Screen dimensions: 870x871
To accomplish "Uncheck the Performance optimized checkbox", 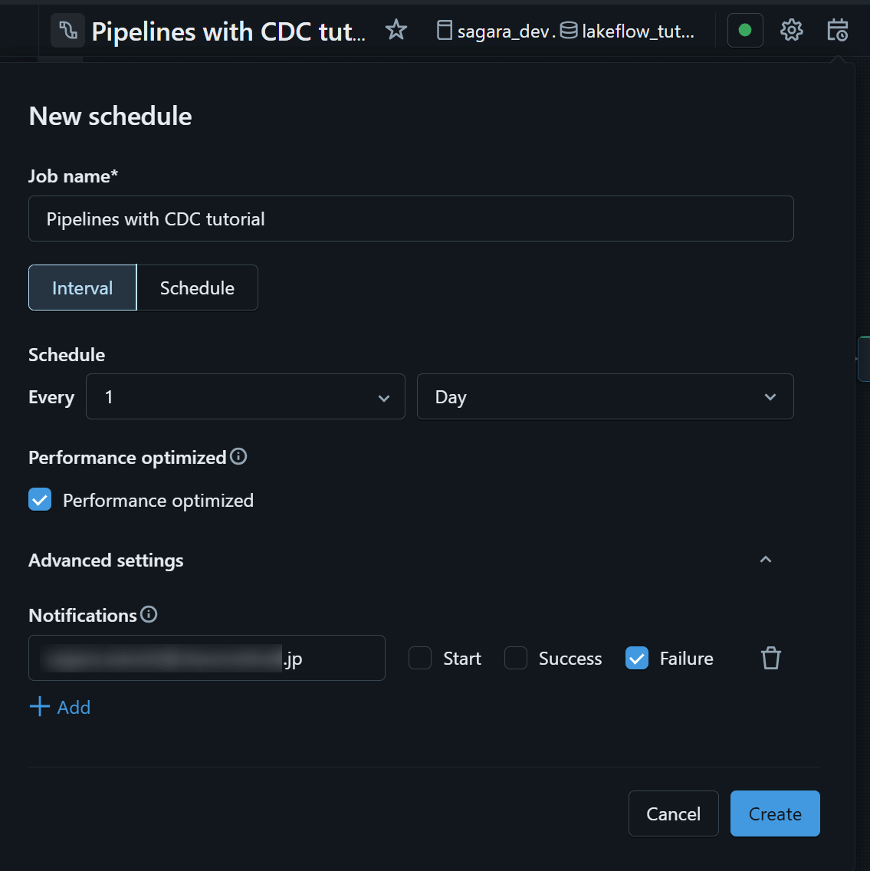I will [x=40, y=500].
